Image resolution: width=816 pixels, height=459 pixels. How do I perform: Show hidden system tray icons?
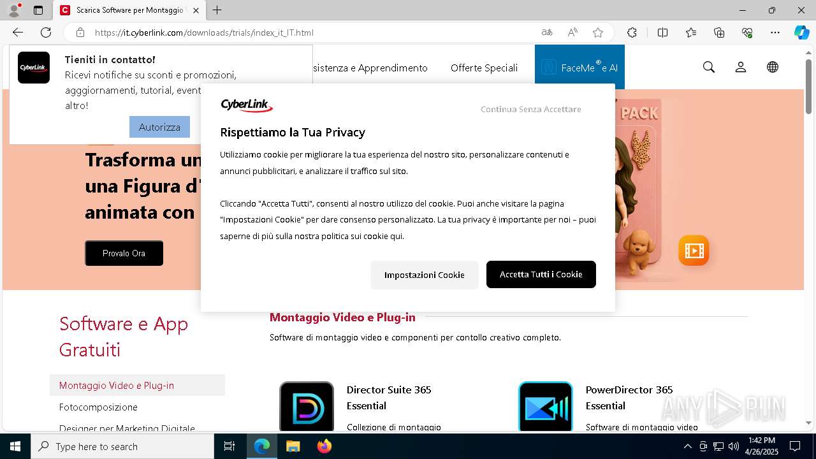tap(687, 446)
